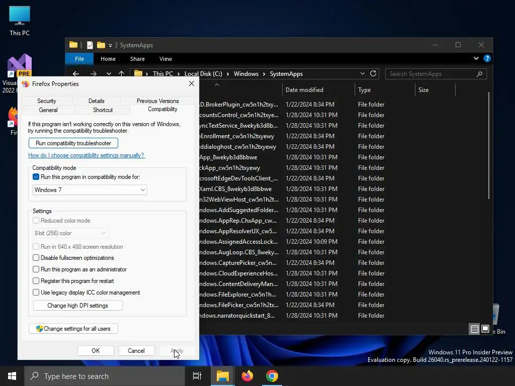
Task: Expand the Explorer ribbon chevron
Action: tap(476, 58)
